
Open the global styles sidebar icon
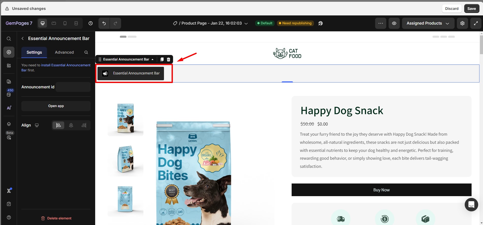(9, 81)
